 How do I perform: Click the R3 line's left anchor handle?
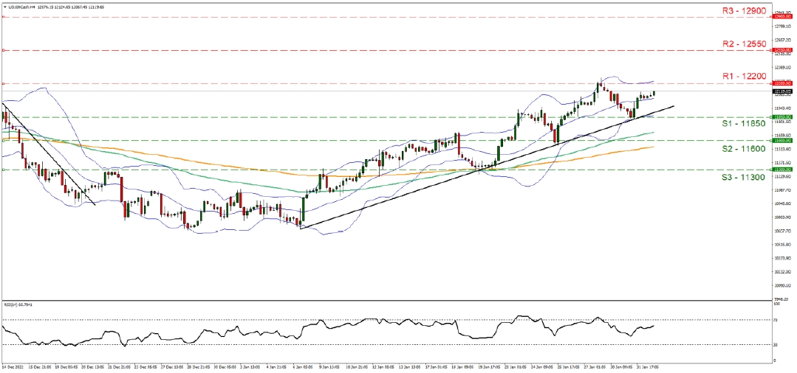pos(4,15)
